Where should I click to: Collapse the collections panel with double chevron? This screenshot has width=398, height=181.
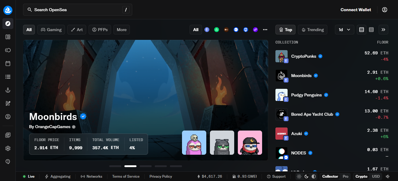pos(383,30)
